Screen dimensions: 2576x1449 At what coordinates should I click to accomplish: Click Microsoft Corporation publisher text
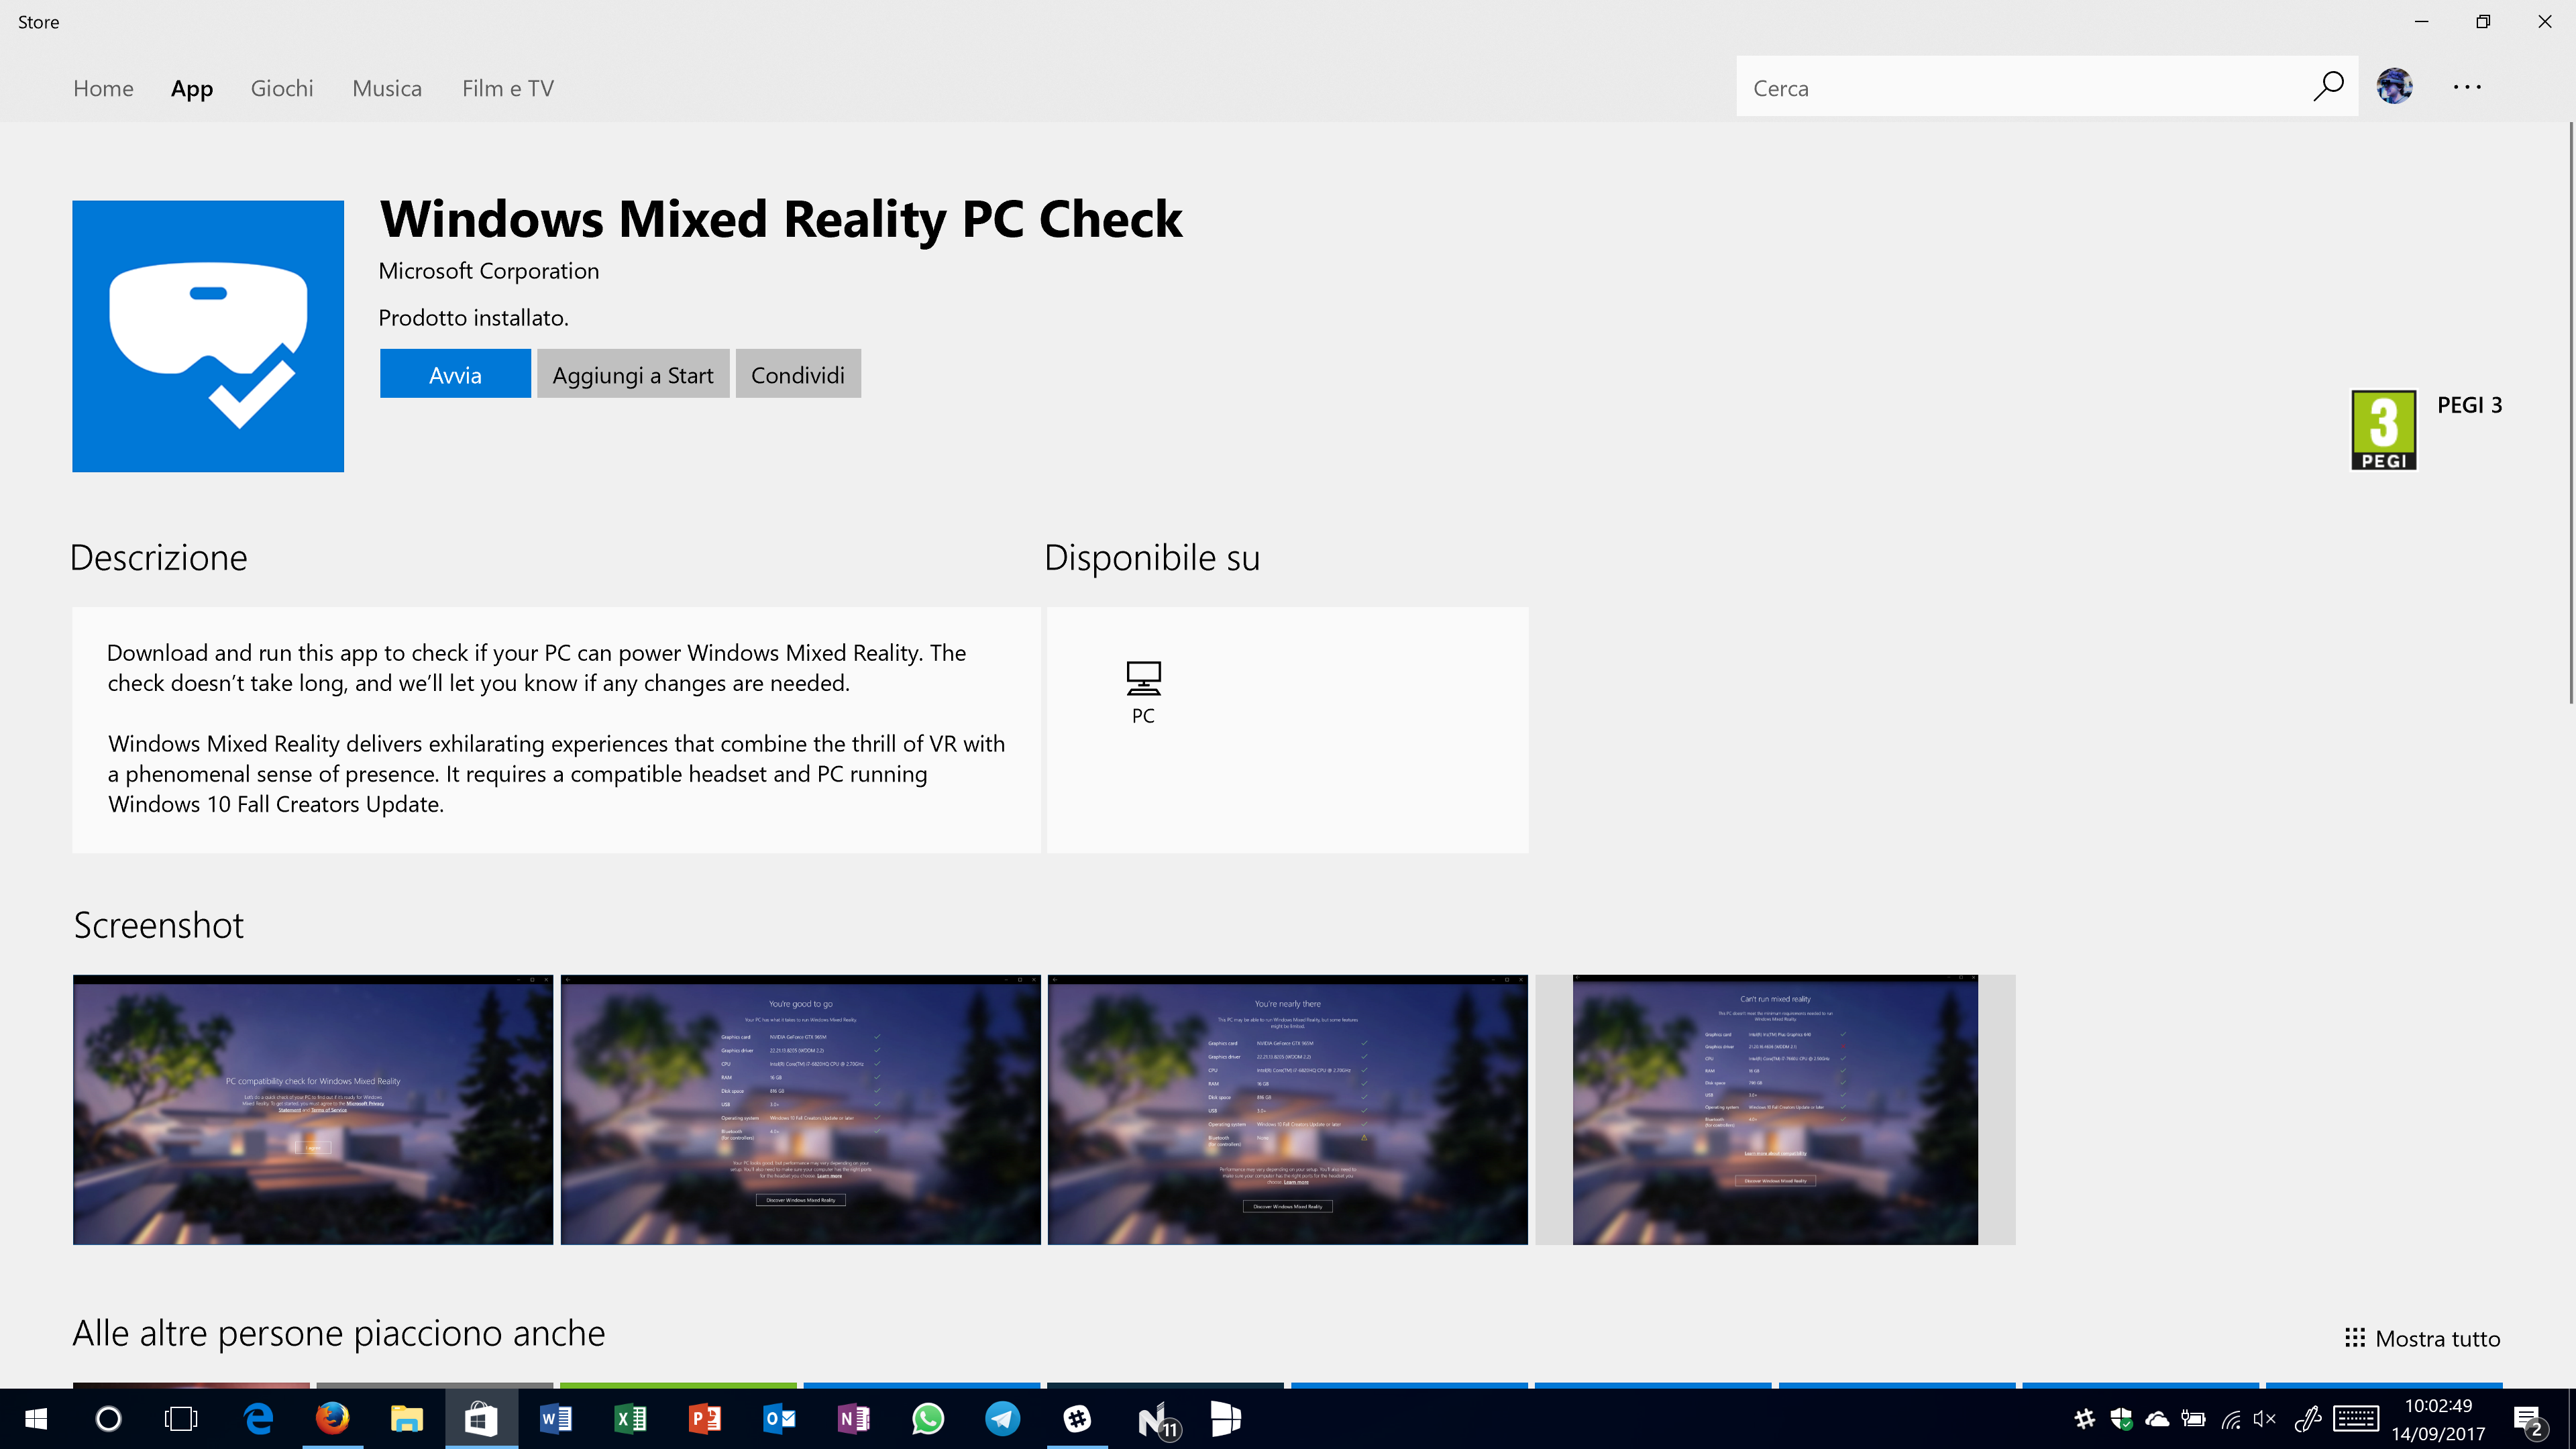pos(489,271)
